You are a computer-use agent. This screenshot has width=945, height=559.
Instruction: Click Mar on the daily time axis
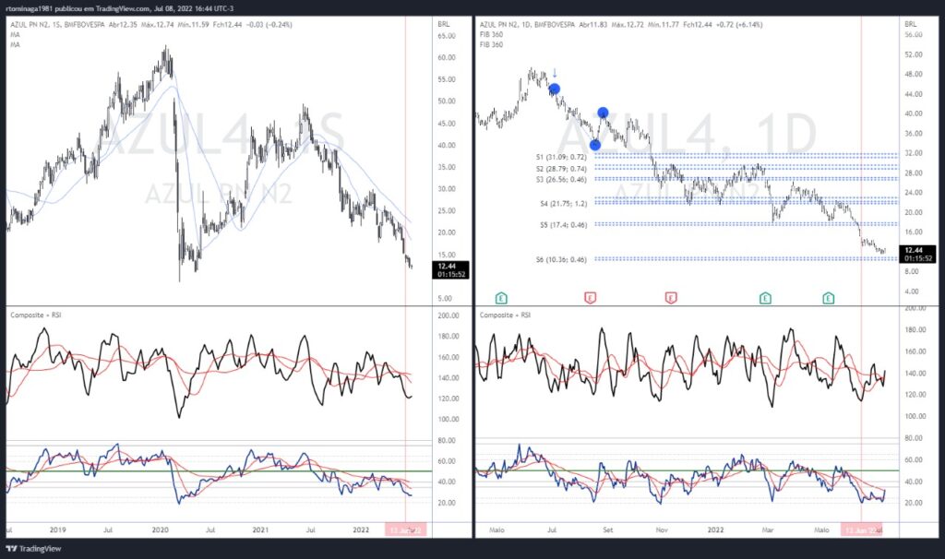pos(768,530)
